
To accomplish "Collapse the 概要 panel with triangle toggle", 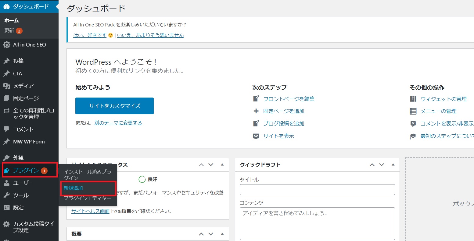I will [222, 234].
